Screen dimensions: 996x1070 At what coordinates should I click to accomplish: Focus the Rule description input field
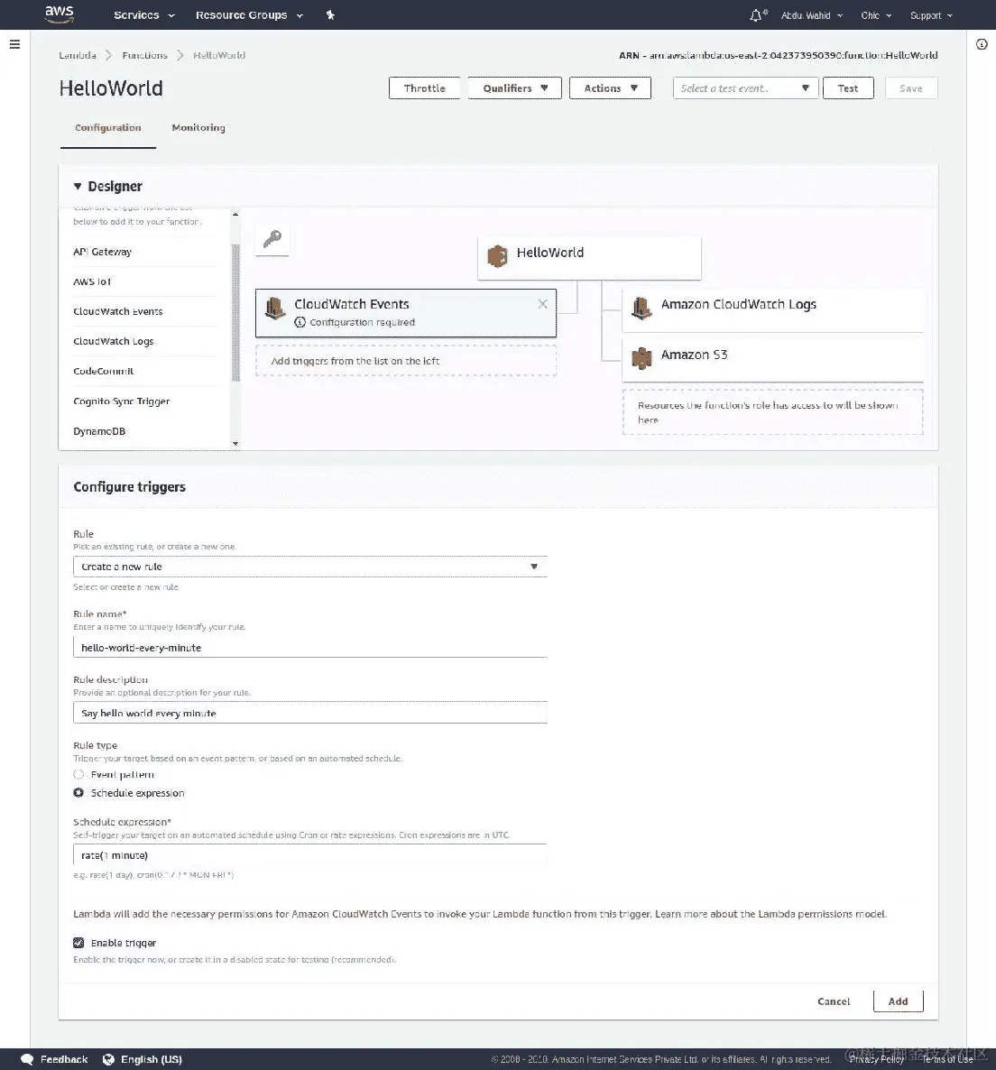point(309,713)
